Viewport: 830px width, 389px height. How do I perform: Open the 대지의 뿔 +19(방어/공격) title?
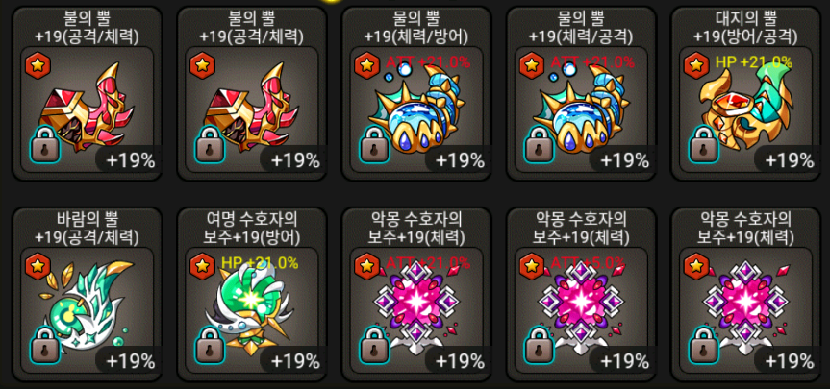point(748,27)
